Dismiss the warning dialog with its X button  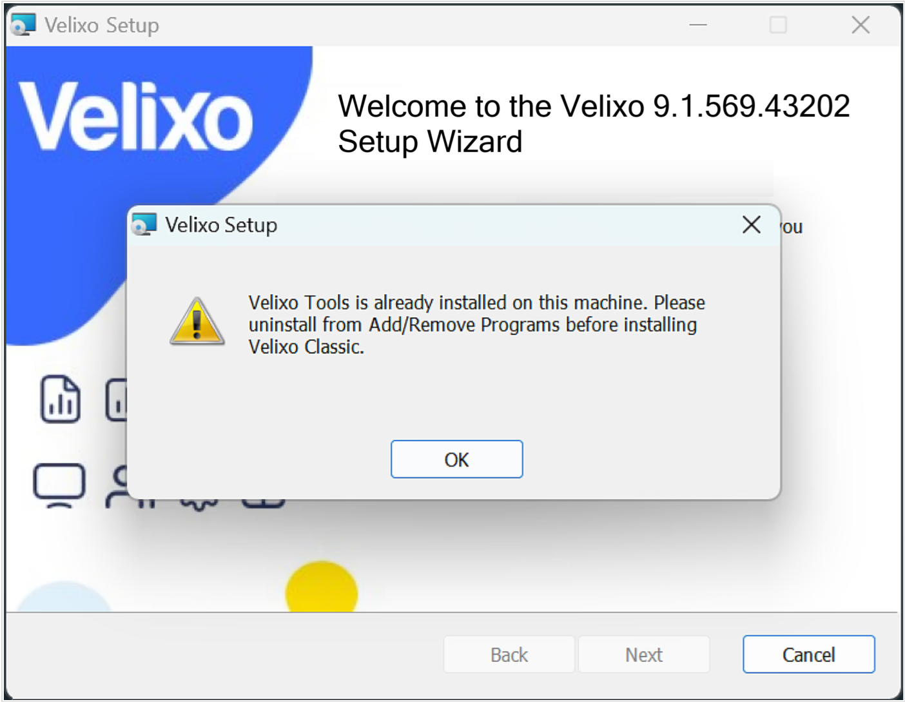pyautogui.click(x=752, y=225)
